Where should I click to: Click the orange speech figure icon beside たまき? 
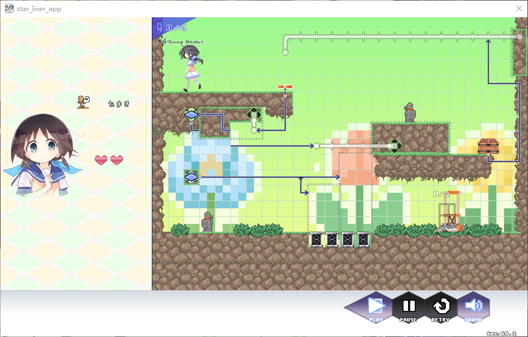coord(83,102)
